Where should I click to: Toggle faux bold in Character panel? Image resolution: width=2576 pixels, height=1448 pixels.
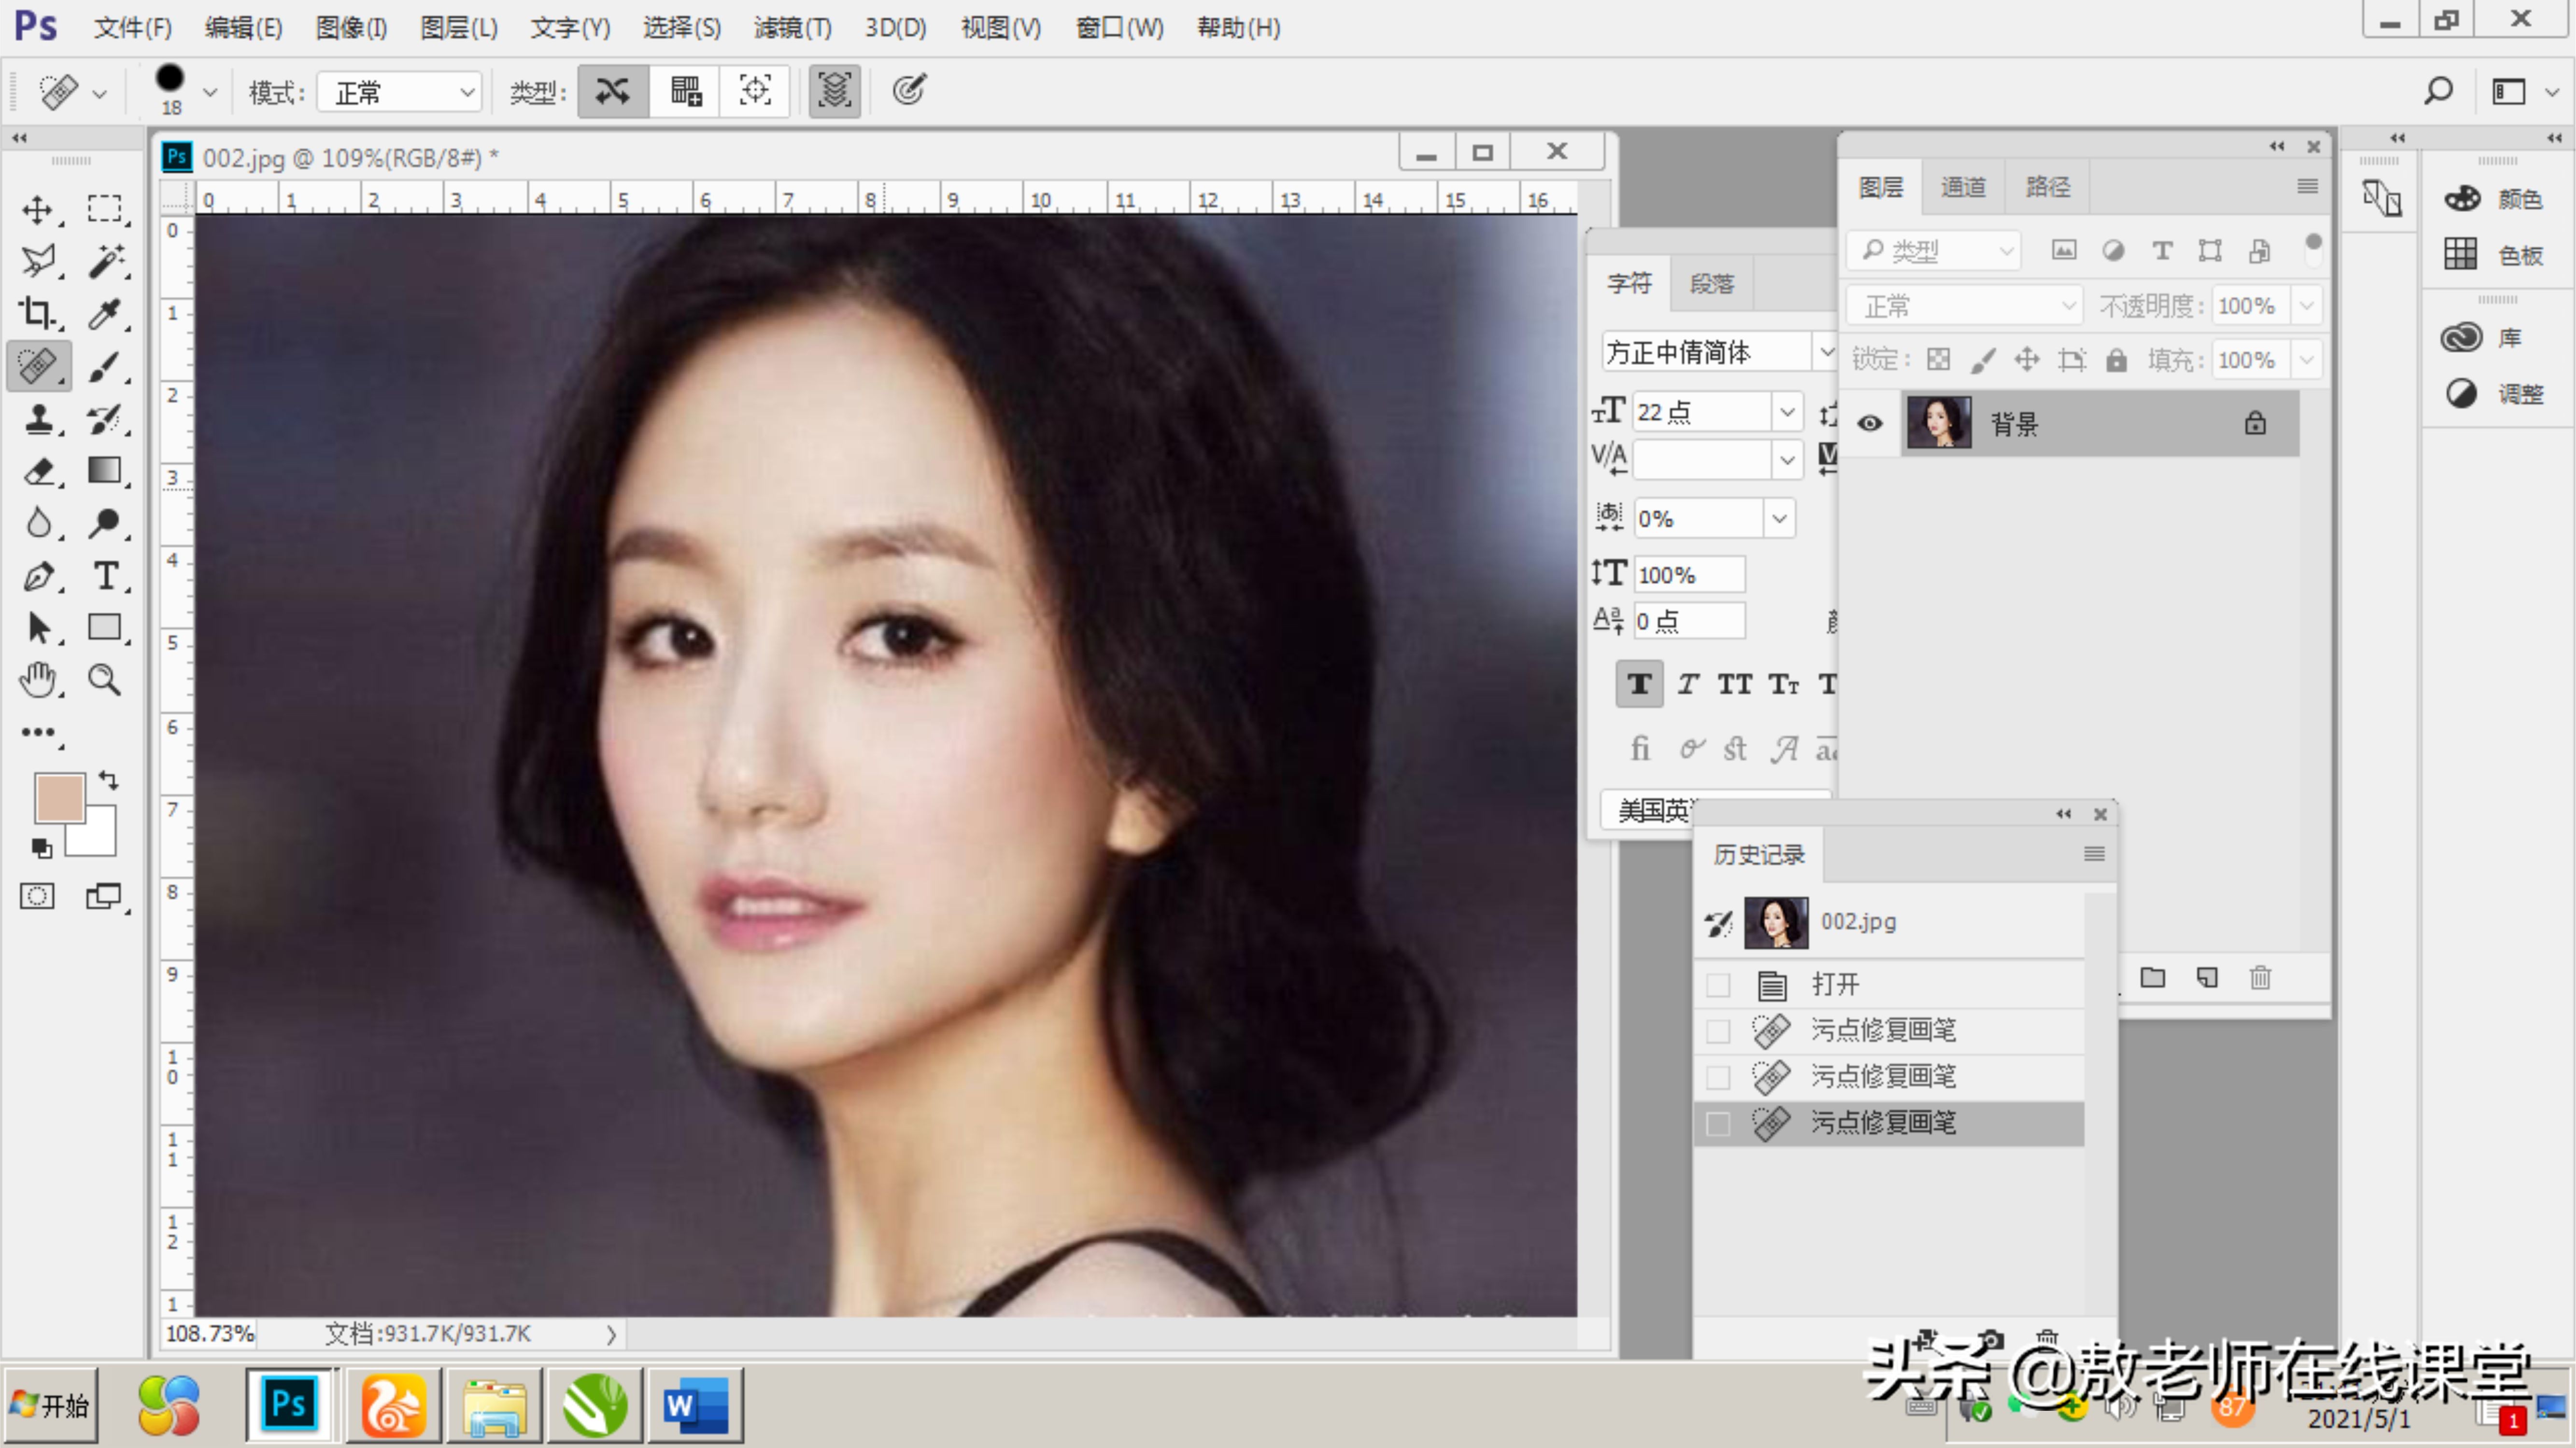tap(1639, 684)
